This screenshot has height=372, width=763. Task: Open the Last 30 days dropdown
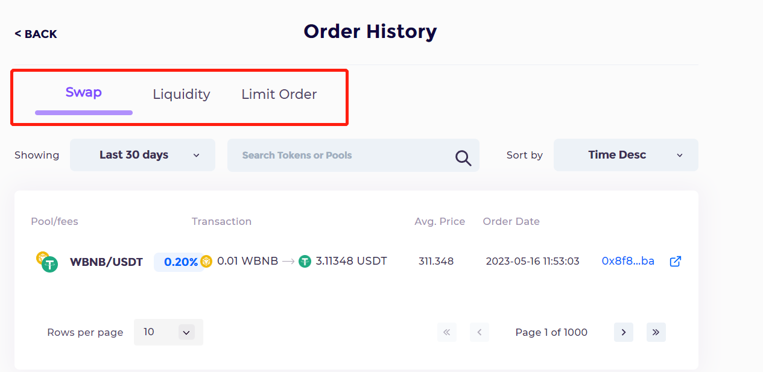(142, 155)
